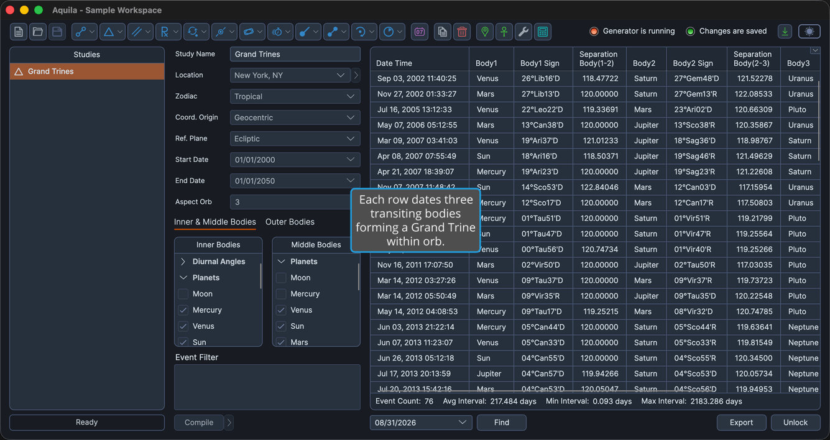The height and width of the screenshot is (440, 830).
Task: Open the Start Date 01/01/2000 picker
Action: [295, 160]
